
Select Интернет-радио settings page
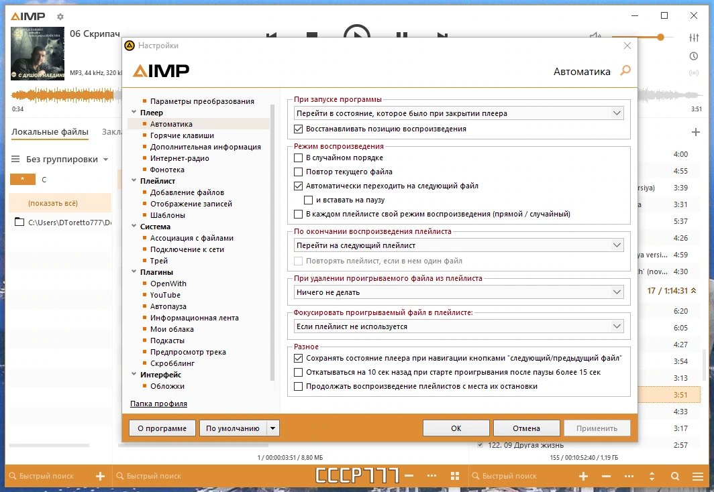pyautogui.click(x=180, y=158)
